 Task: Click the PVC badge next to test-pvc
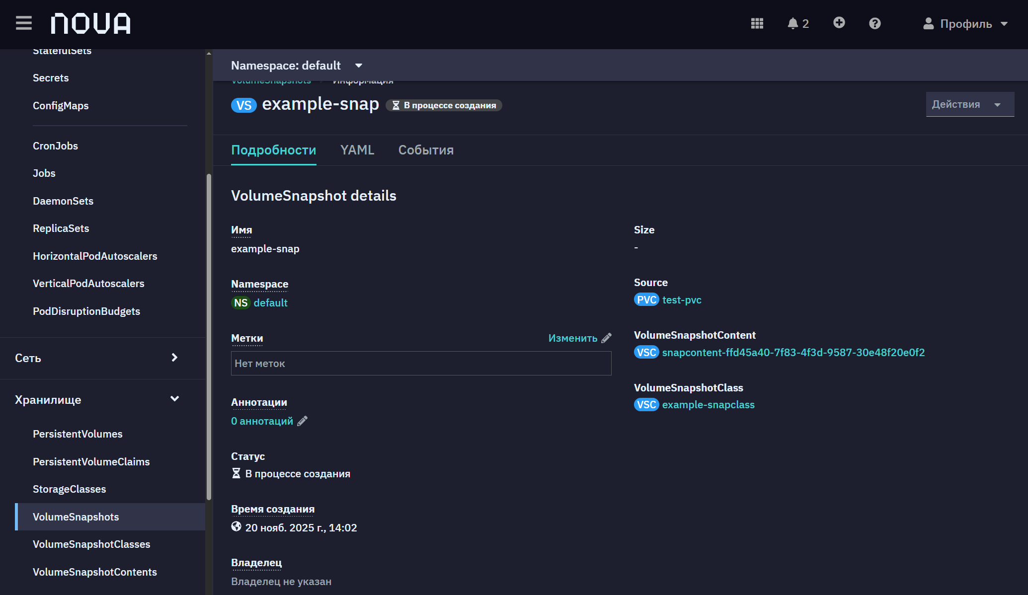point(646,300)
